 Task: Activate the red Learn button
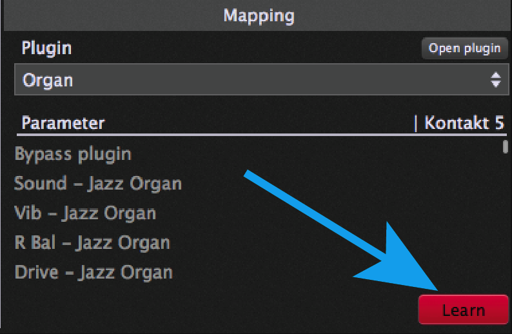[x=464, y=309]
